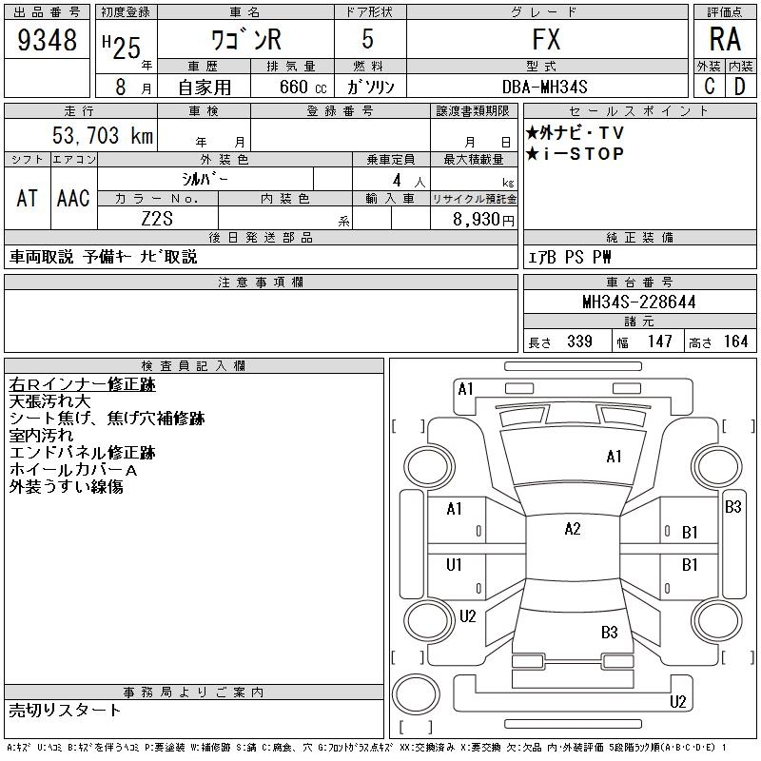Click the length value 339
This screenshot has width=761, height=761.
coord(579,341)
